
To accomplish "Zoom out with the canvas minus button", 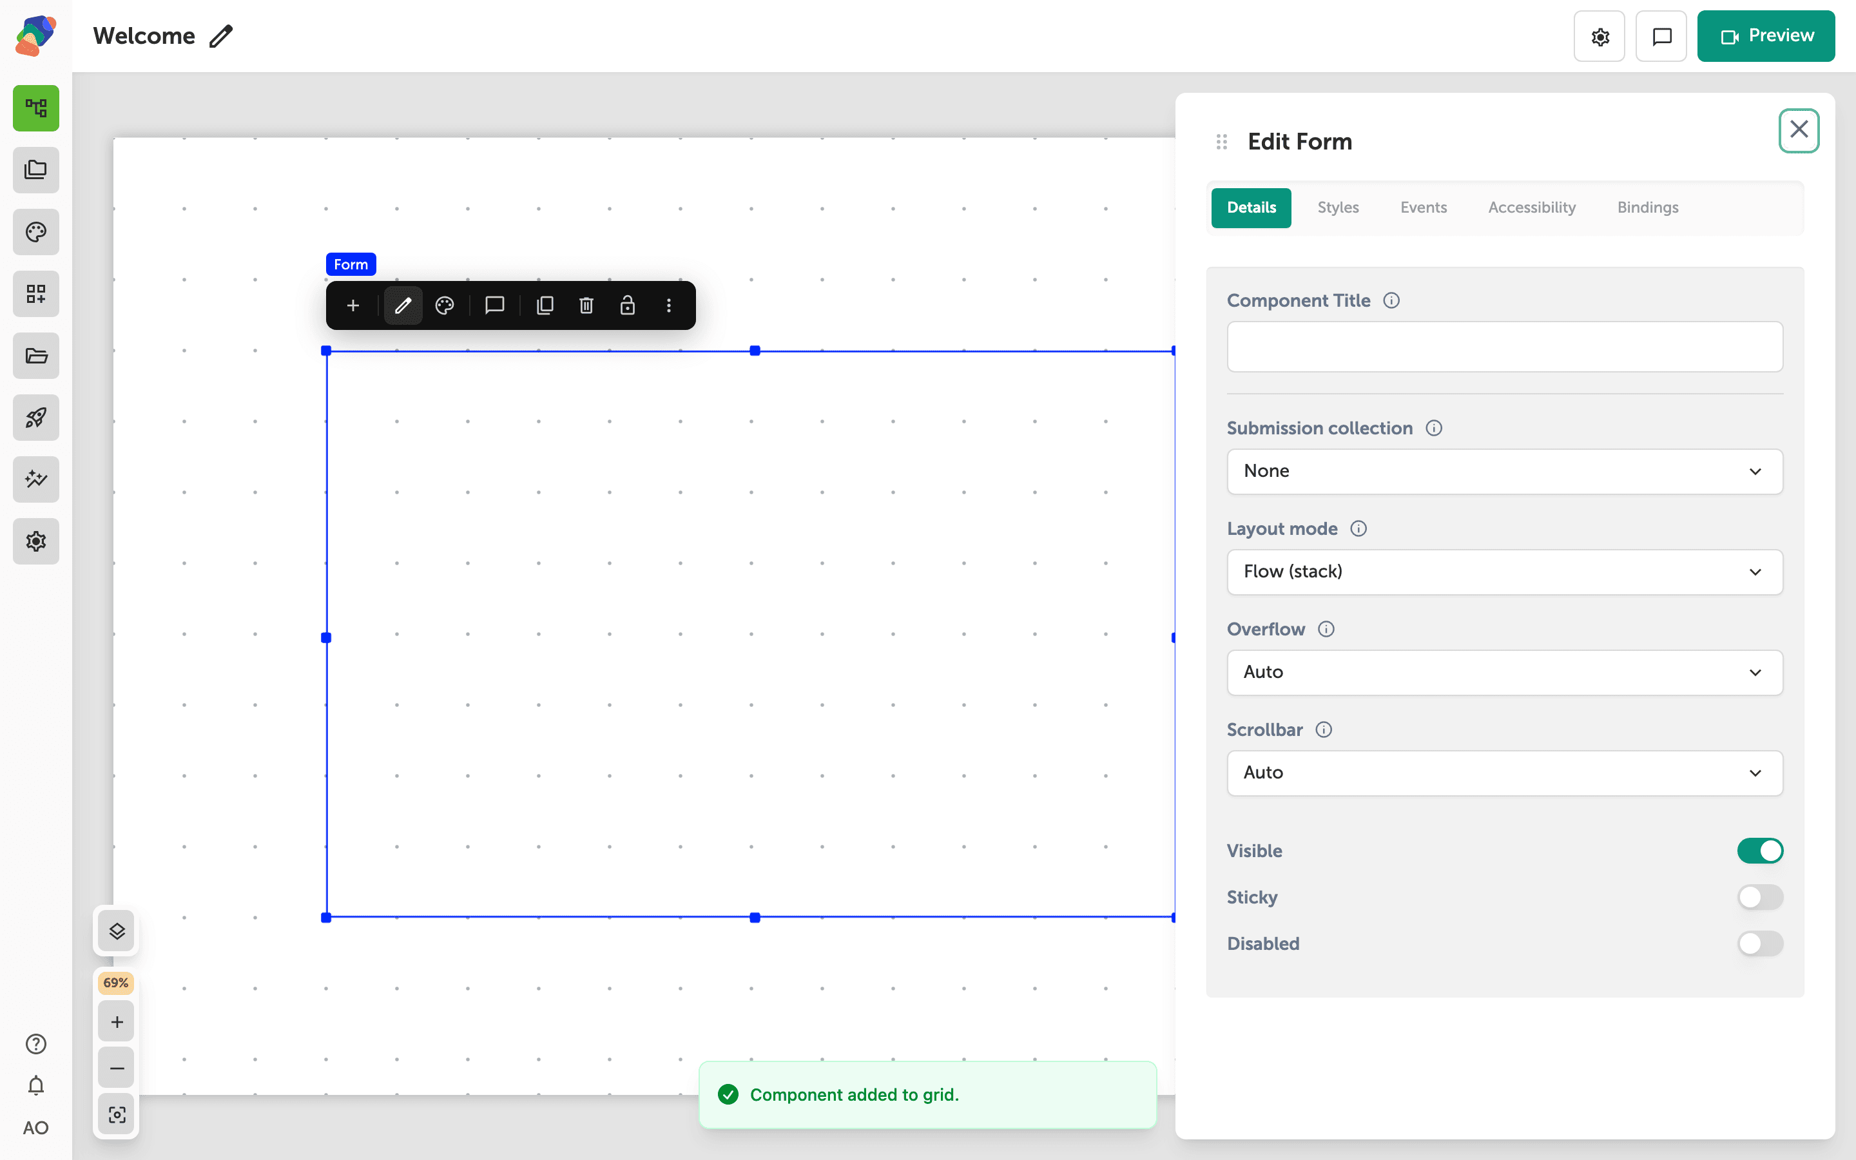I will pos(117,1068).
